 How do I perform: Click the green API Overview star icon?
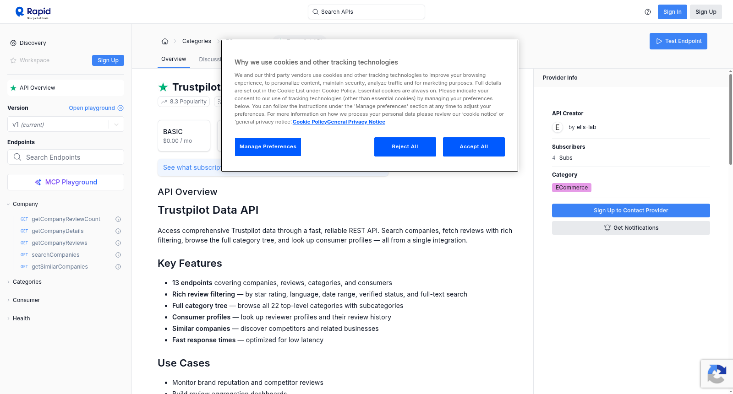point(13,88)
